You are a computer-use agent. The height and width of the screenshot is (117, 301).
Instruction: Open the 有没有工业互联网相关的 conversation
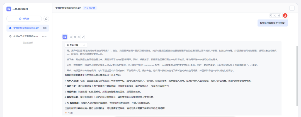(x=28, y=36)
